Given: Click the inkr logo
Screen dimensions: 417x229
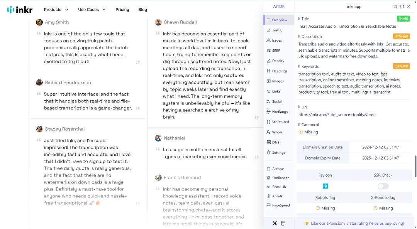Looking at the screenshot, I should click(x=20, y=10).
